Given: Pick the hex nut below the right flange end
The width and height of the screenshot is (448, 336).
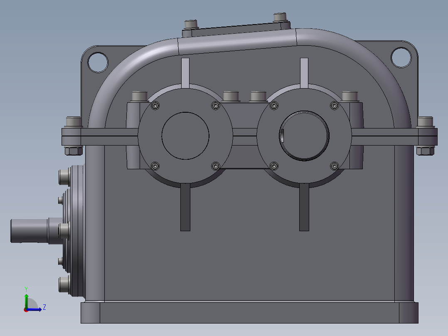Looking at the screenshot, I should click(x=426, y=151).
